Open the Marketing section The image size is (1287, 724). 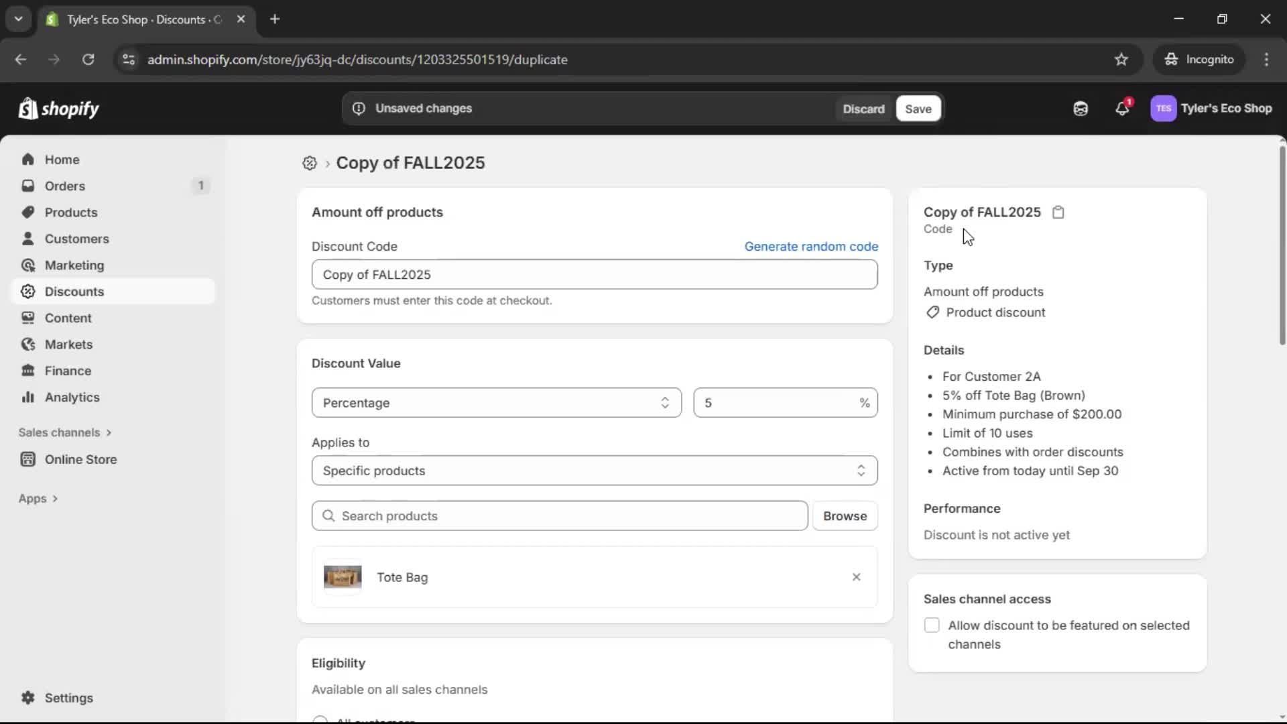(x=74, y=265)
